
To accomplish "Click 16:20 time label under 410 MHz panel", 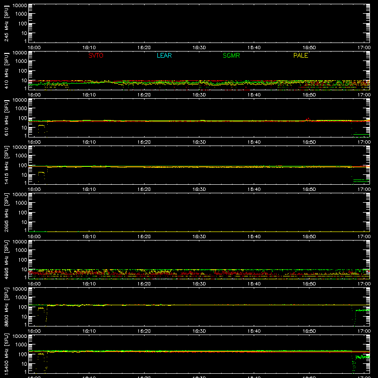I will pyautogui.click(x=144, y=95).
